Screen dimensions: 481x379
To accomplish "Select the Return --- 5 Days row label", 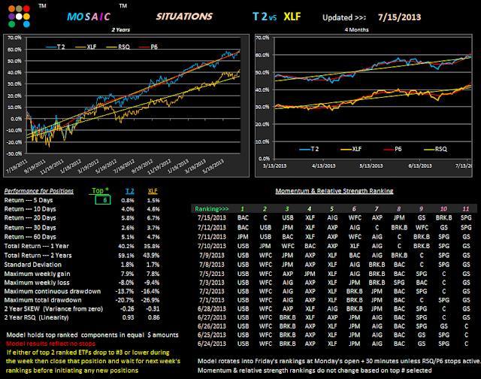I will click(x=29, y=200).
